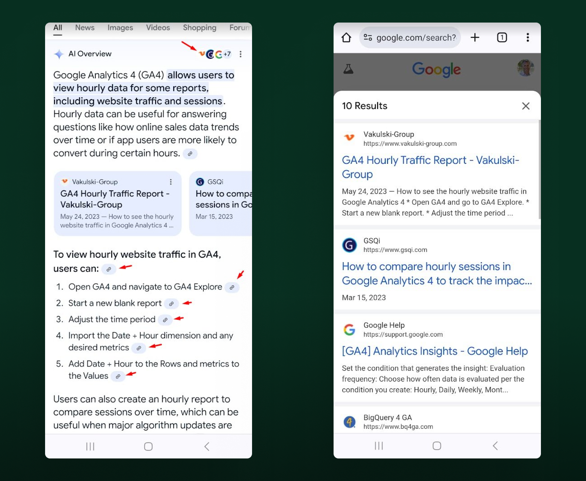
Task: Open link chip beside 'the Values'
Action: tap(118, 376)
